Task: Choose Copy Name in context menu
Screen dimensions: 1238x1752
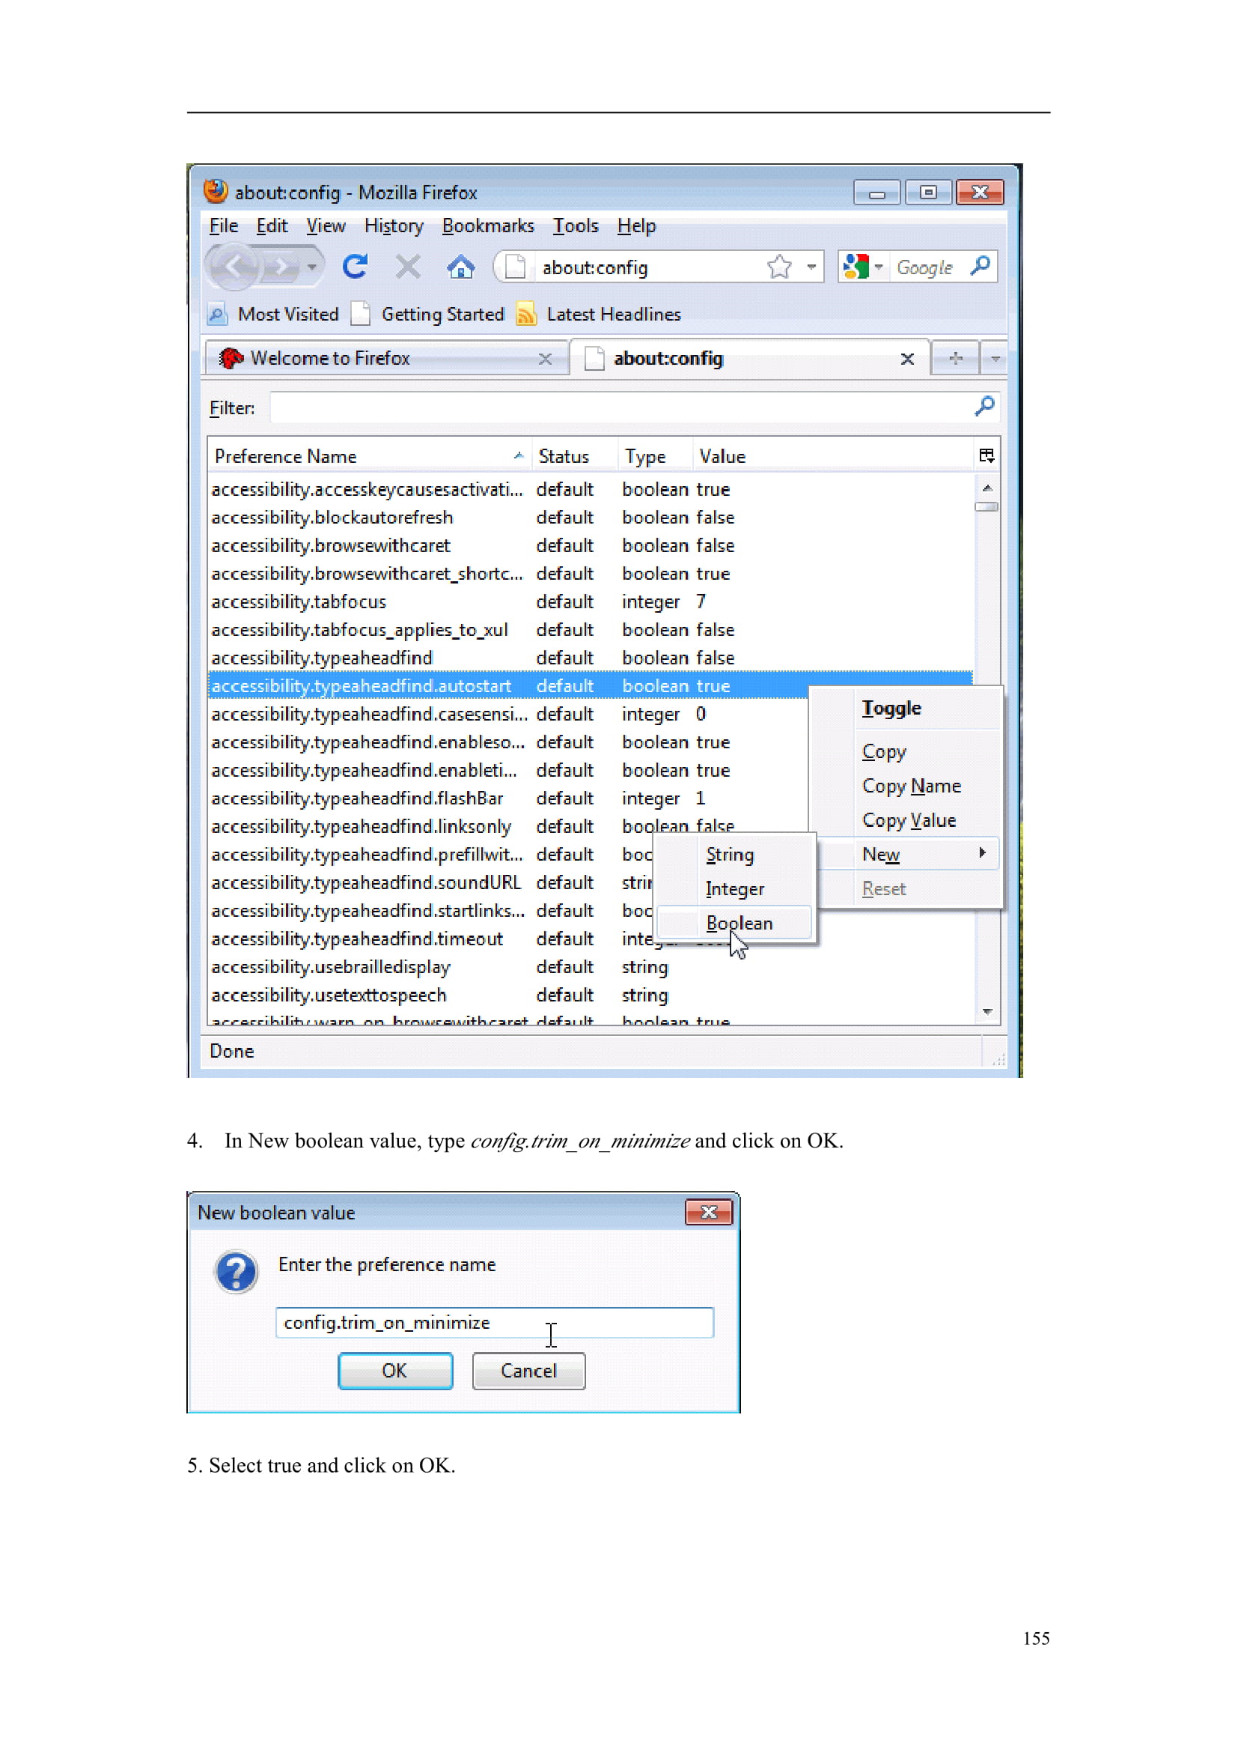Action: pyautogui.click(x=906, y=785)
